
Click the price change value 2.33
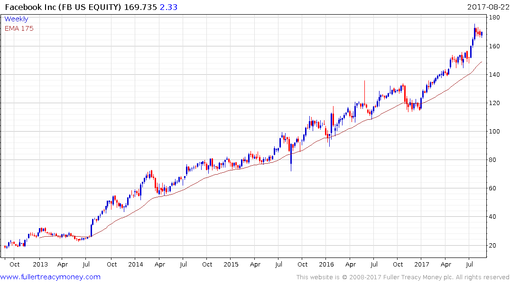(168, 7)
